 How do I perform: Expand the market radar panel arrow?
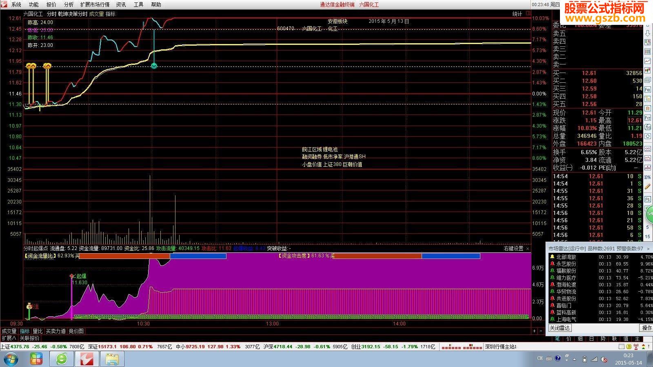pyautogui.click(x=649, y=248)
